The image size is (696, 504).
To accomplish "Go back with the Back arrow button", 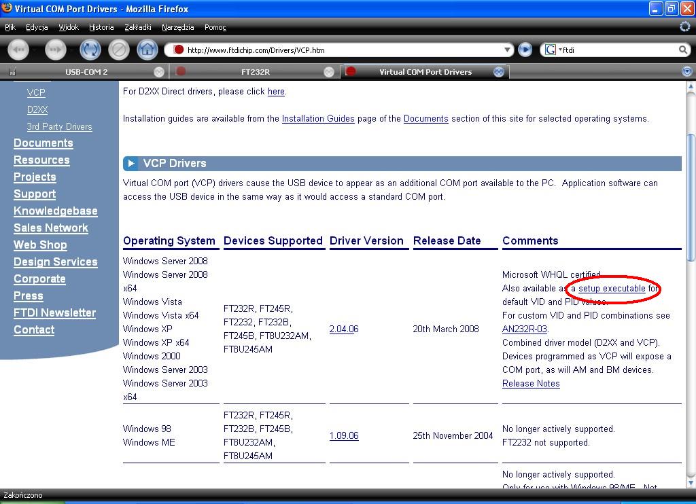I will point(18,50).
